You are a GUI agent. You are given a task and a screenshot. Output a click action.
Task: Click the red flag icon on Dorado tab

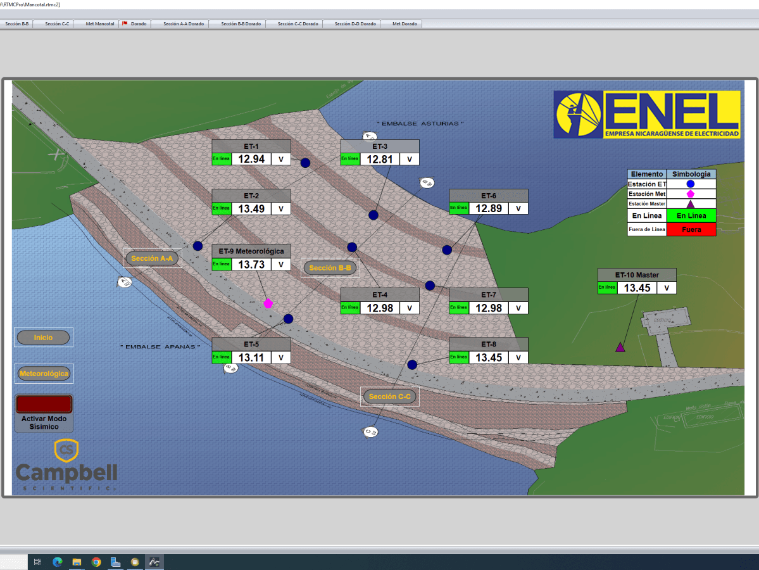[x=125, y=23]
